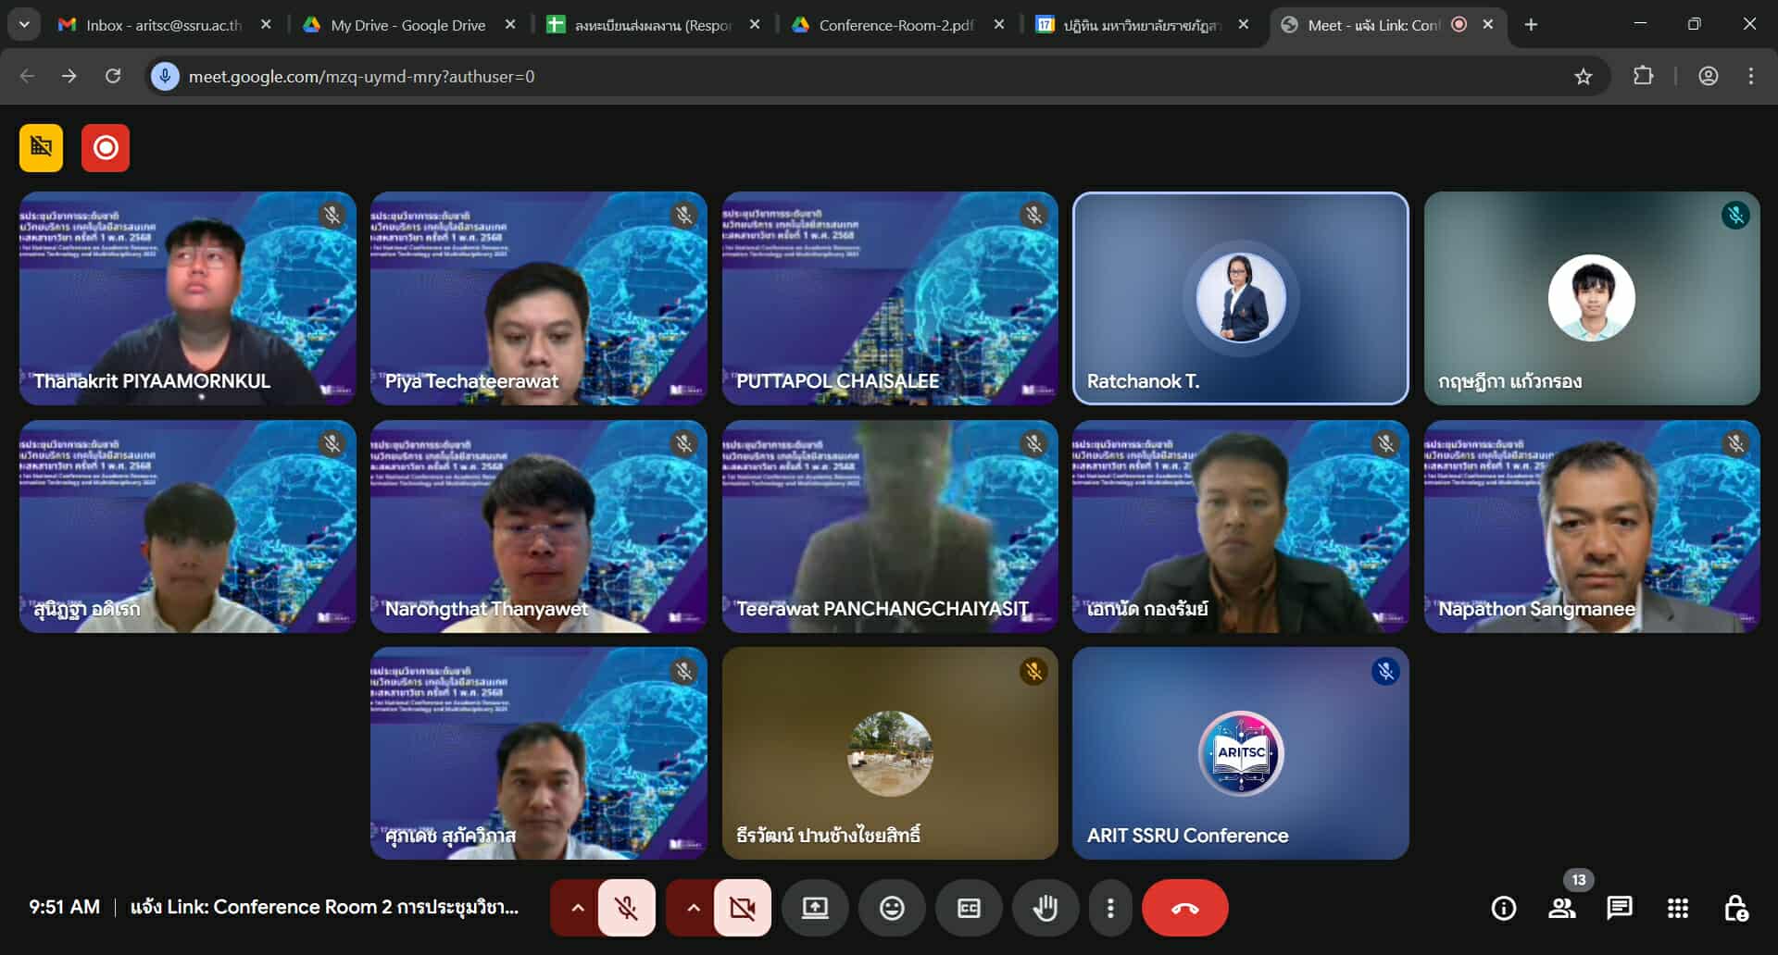1778x955 pixels.
Task: Open meeting details info icon
Action: click(1504, 908)
